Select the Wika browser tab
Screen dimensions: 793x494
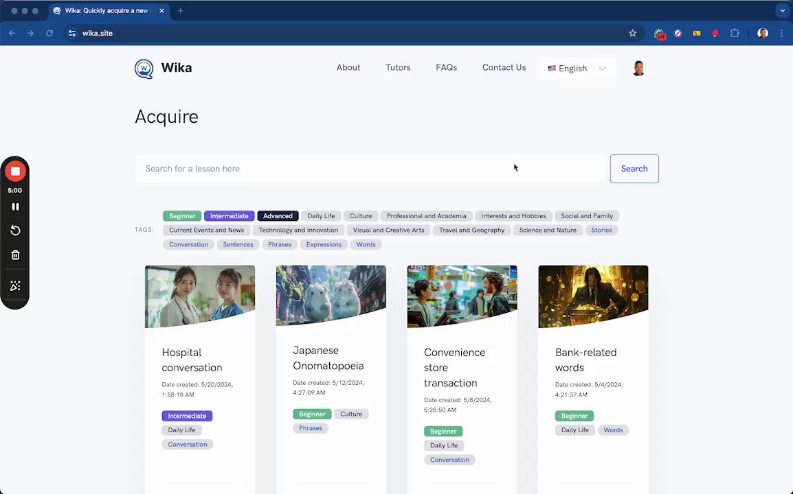point(109,10)
